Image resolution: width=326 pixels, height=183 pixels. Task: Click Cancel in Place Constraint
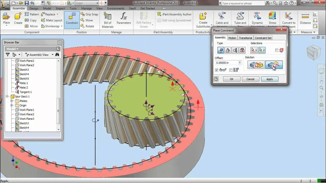[250, 79]
